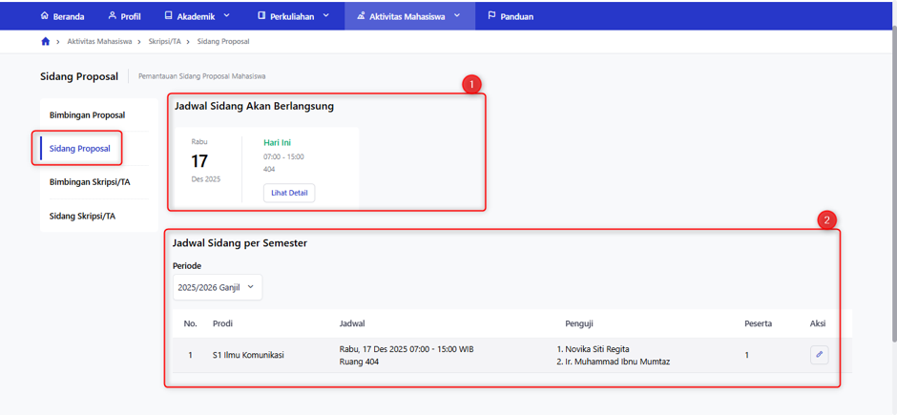The width and height of the screenshot is (897, 415).
Task: Click the Panduan flag icon
Action: (x=491, y=16)
